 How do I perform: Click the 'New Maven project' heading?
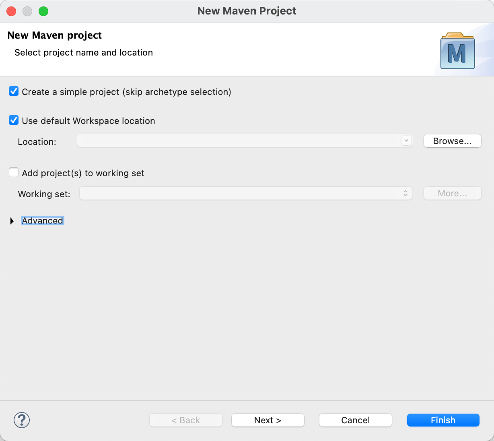tap(55, 35)
